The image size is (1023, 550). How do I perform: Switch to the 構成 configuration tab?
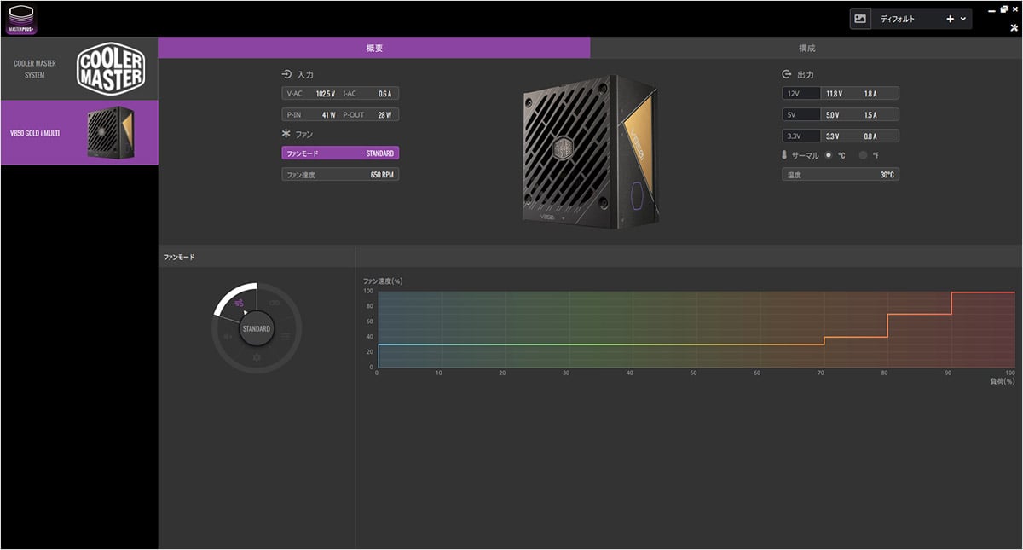coord(806,48)
